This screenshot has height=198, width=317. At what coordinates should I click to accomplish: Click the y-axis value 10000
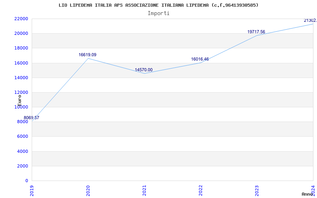click(x=21, y=107)
